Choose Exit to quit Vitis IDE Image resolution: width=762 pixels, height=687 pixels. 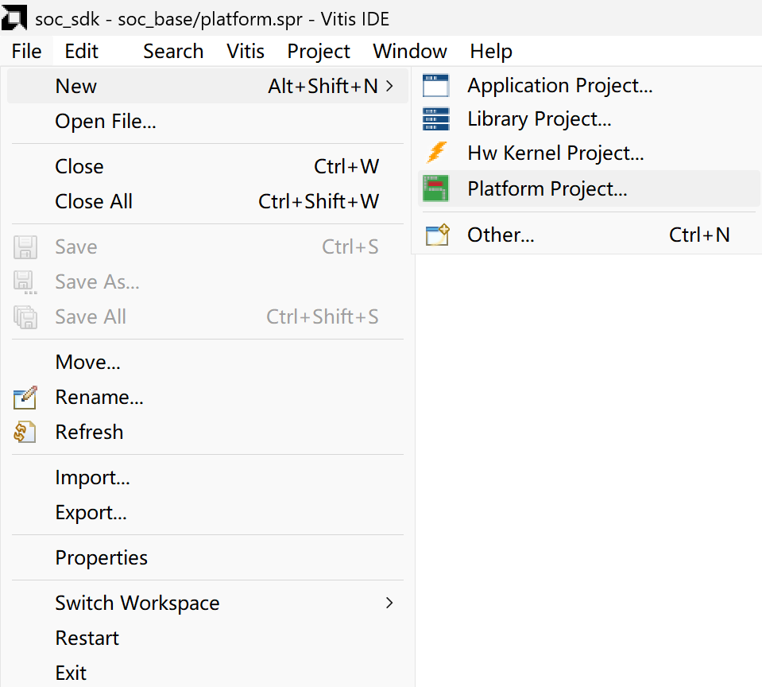pyautogui.click(x=71, y=673)
